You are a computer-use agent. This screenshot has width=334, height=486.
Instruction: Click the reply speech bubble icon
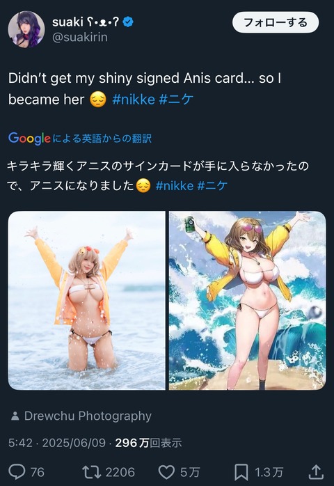click(x=17, y=472)
